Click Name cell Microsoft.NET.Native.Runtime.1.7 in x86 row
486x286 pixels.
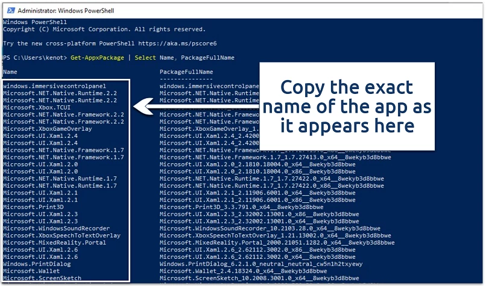(60, 186)
